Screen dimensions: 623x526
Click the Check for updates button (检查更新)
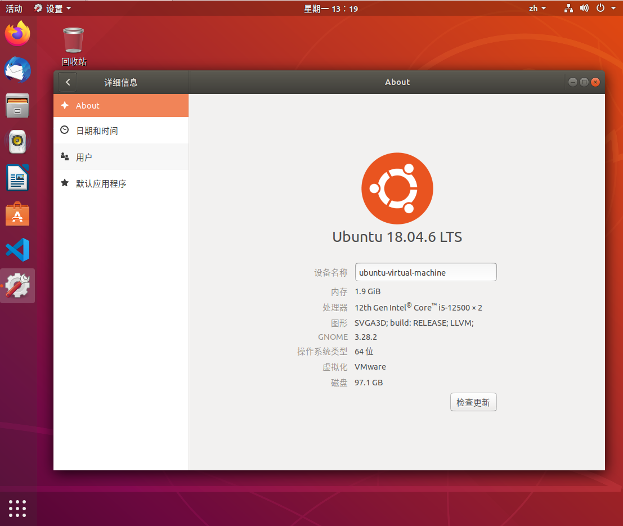(473, 403)
